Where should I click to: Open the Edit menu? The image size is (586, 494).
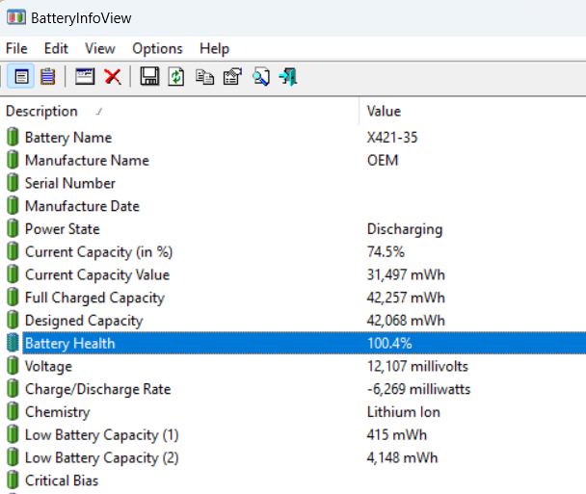56,48
